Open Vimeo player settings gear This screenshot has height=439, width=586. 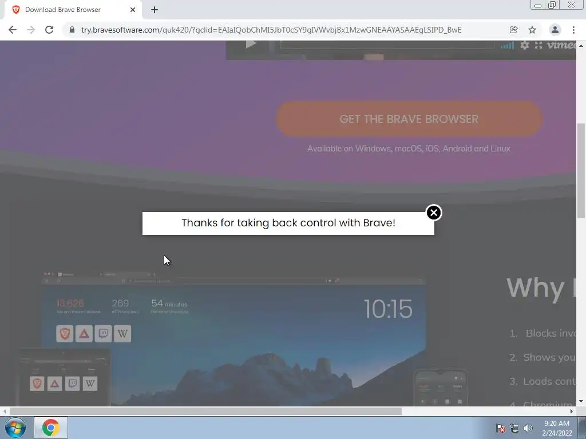[x=525, y=45]
